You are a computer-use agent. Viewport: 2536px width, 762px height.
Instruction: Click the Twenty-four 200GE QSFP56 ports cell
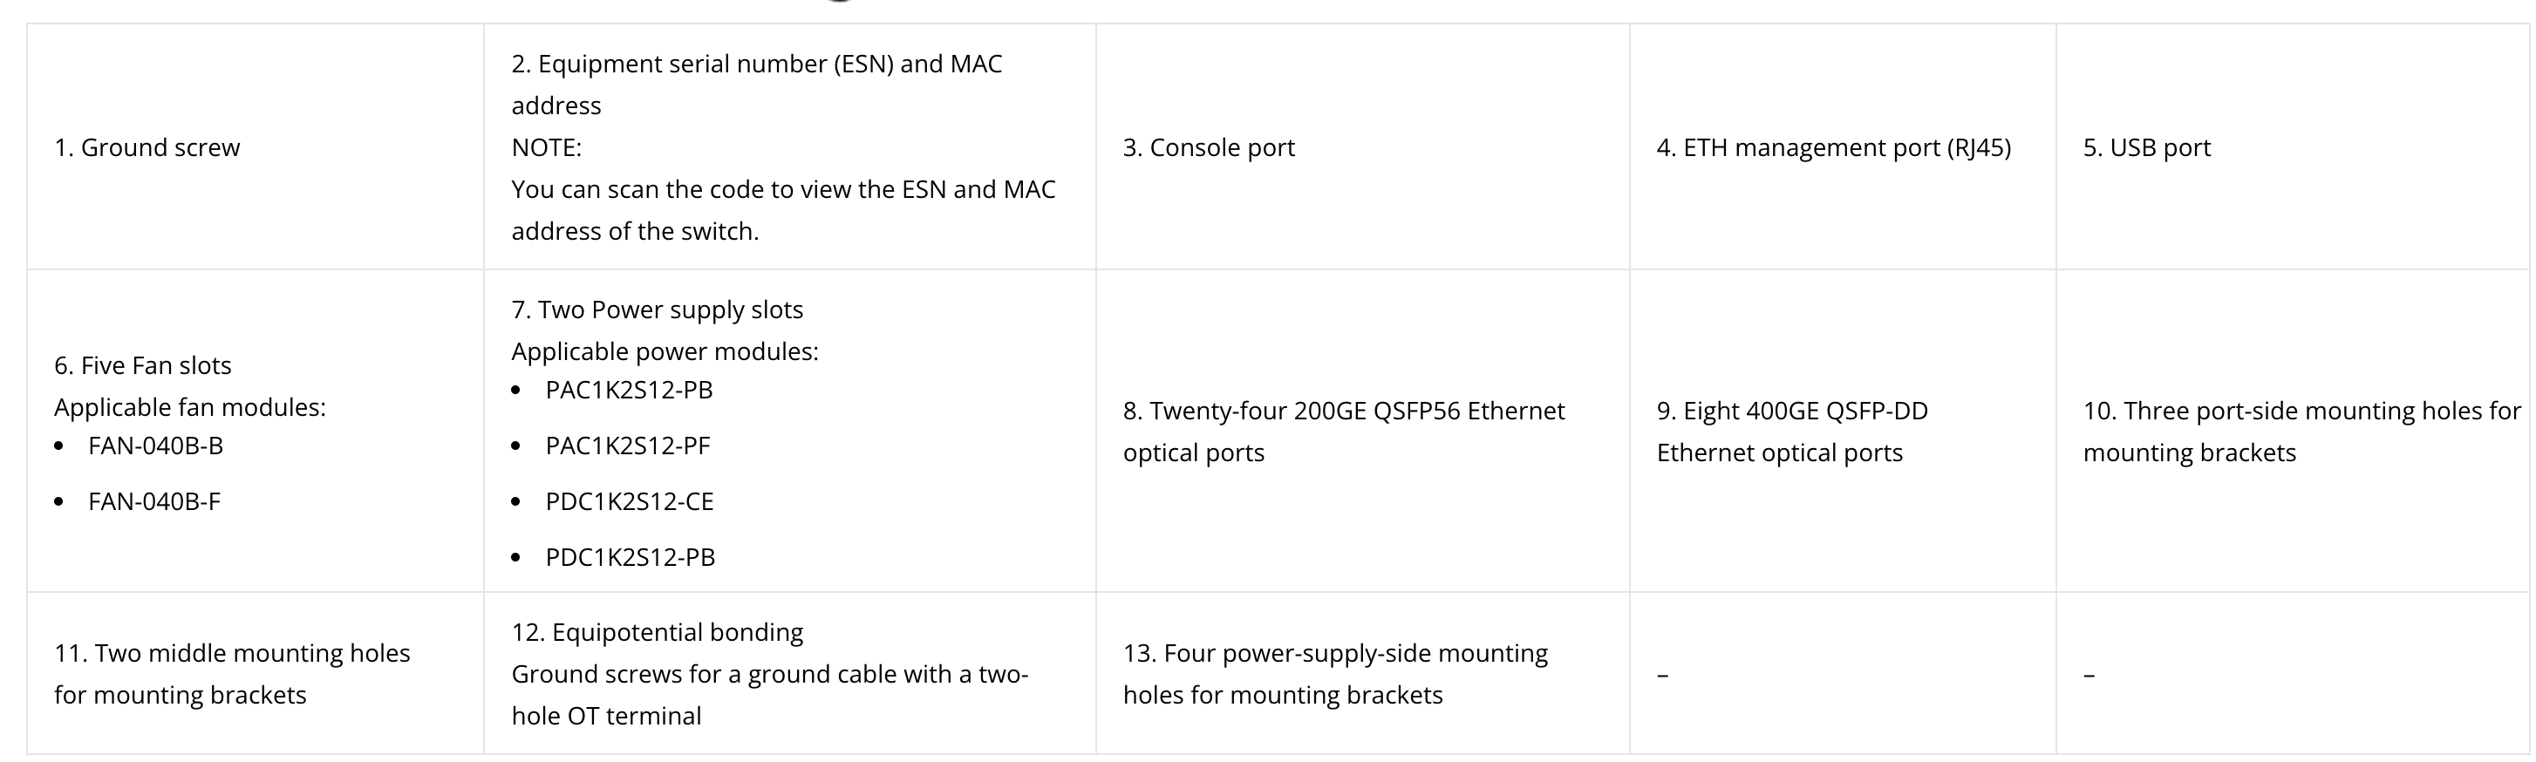(1344, 432)
